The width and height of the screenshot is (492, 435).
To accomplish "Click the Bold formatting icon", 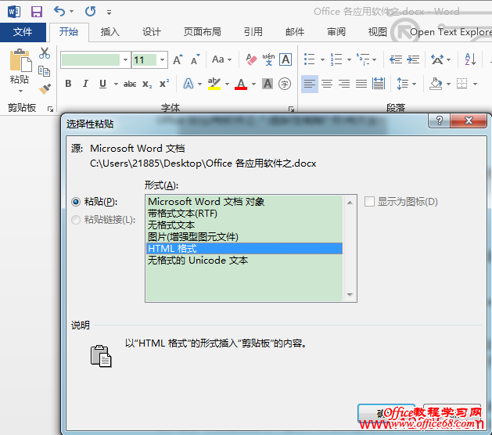I will (x=68, y=84).
